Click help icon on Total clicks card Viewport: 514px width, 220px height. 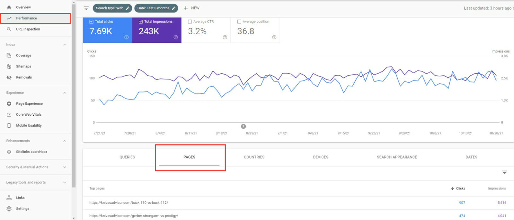126,37
